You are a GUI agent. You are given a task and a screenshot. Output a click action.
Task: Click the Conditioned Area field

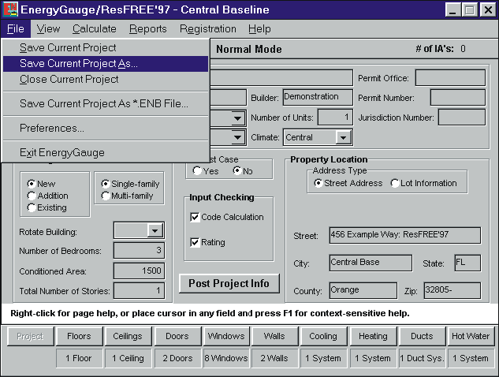(x=139, y=271)
